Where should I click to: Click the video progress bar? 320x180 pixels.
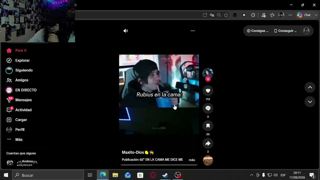click(159, 165)
